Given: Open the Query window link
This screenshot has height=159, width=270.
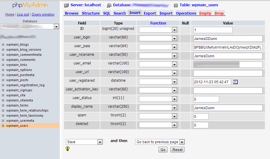Looking at the screenshot, I should (43, 14).
